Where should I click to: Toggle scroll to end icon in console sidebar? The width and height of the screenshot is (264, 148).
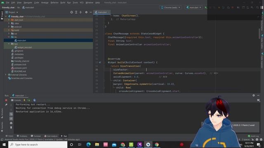point(11,118)
